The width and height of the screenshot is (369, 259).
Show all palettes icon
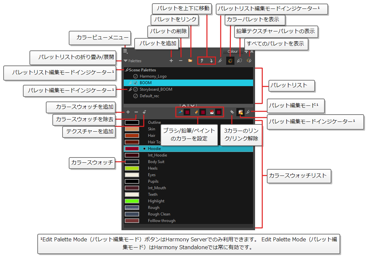(249, 61)
